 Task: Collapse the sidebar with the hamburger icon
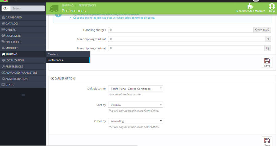(23, 95)
